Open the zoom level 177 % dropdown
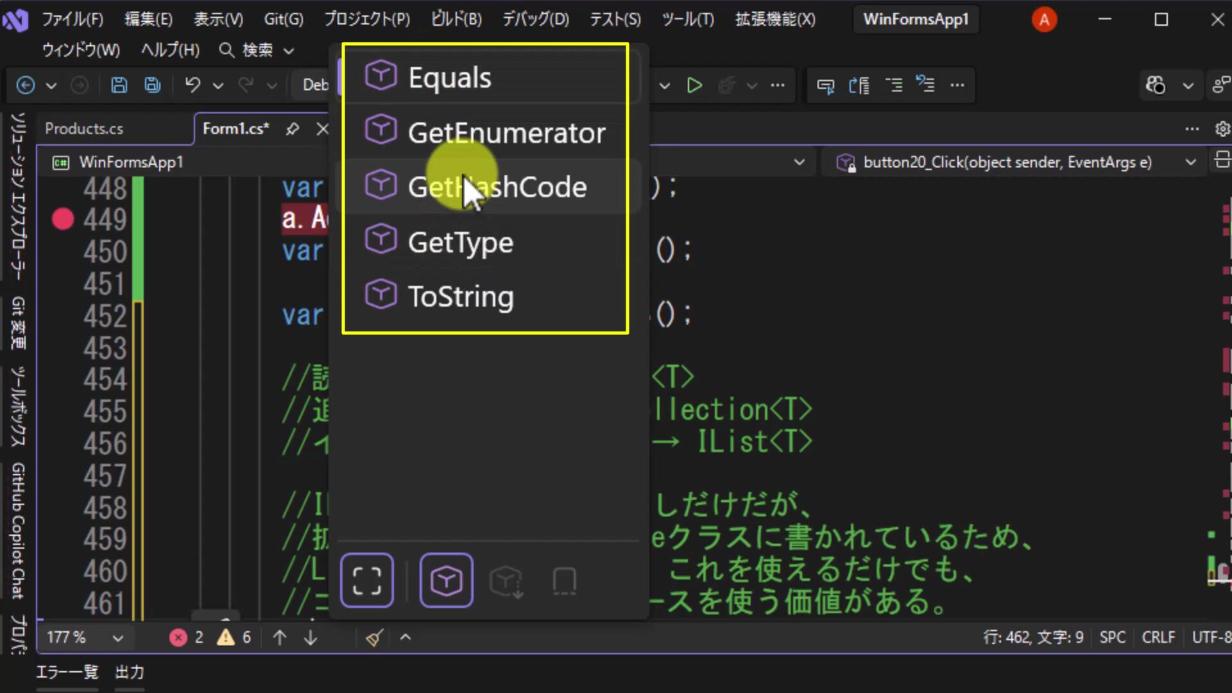The height and width of the screenshot is (693, 1232). [85, 637]
